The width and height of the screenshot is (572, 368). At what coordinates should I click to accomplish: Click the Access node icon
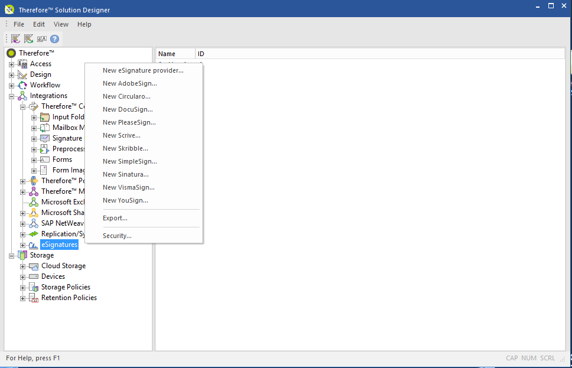pos(22,64)
